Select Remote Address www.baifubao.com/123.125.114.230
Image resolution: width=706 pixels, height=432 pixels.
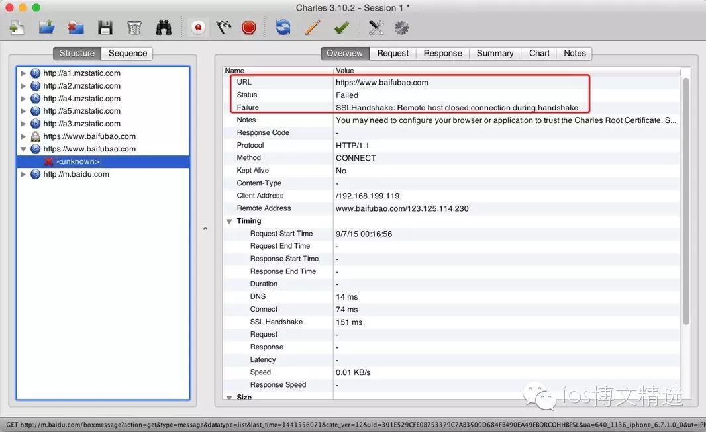pyautogui.click(x=402, y=208)
